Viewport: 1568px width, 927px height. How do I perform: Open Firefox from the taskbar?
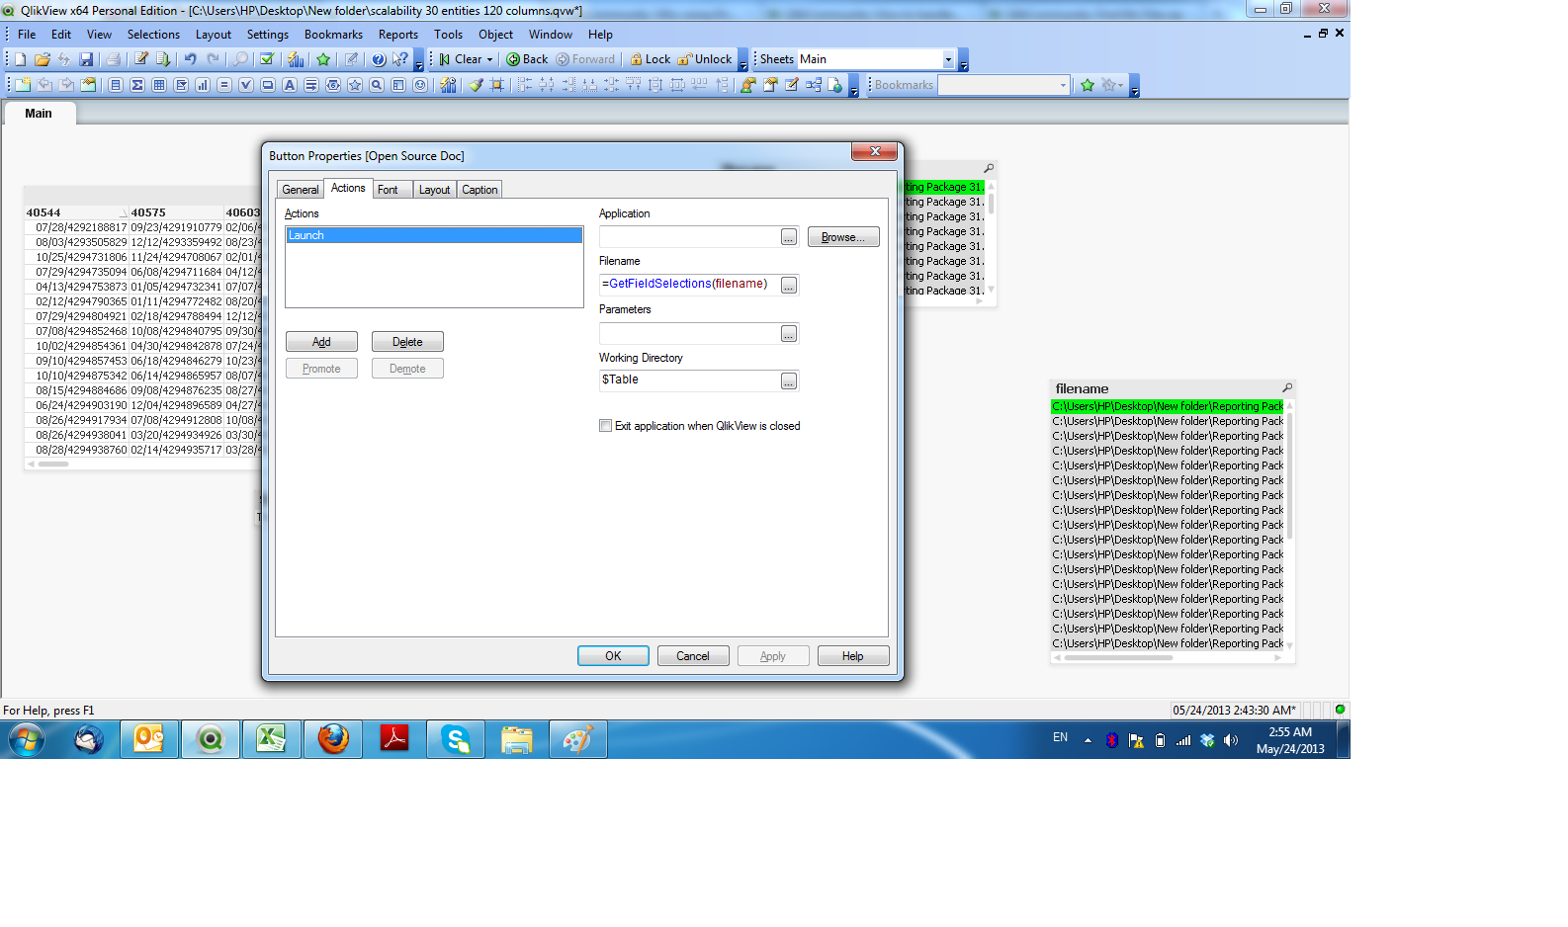[333, 739]
